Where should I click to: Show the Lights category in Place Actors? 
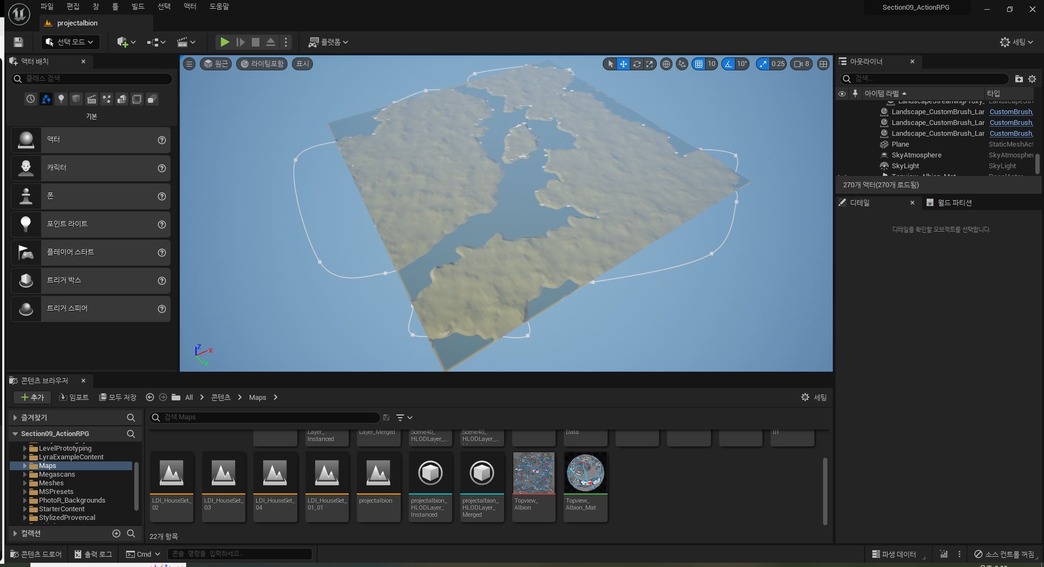click(x=61, y=99)
